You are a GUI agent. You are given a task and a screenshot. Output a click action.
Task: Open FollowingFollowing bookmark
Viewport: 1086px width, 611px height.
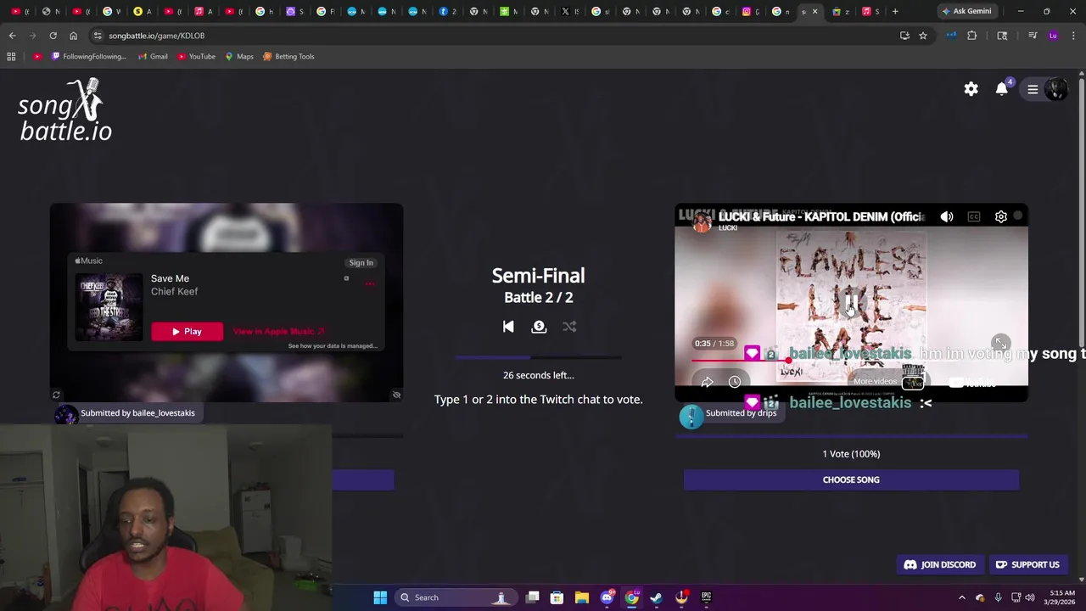click(88, 57)
